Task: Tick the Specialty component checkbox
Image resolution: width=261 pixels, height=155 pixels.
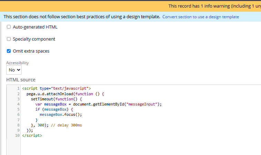Action: (x=9, y=39)
